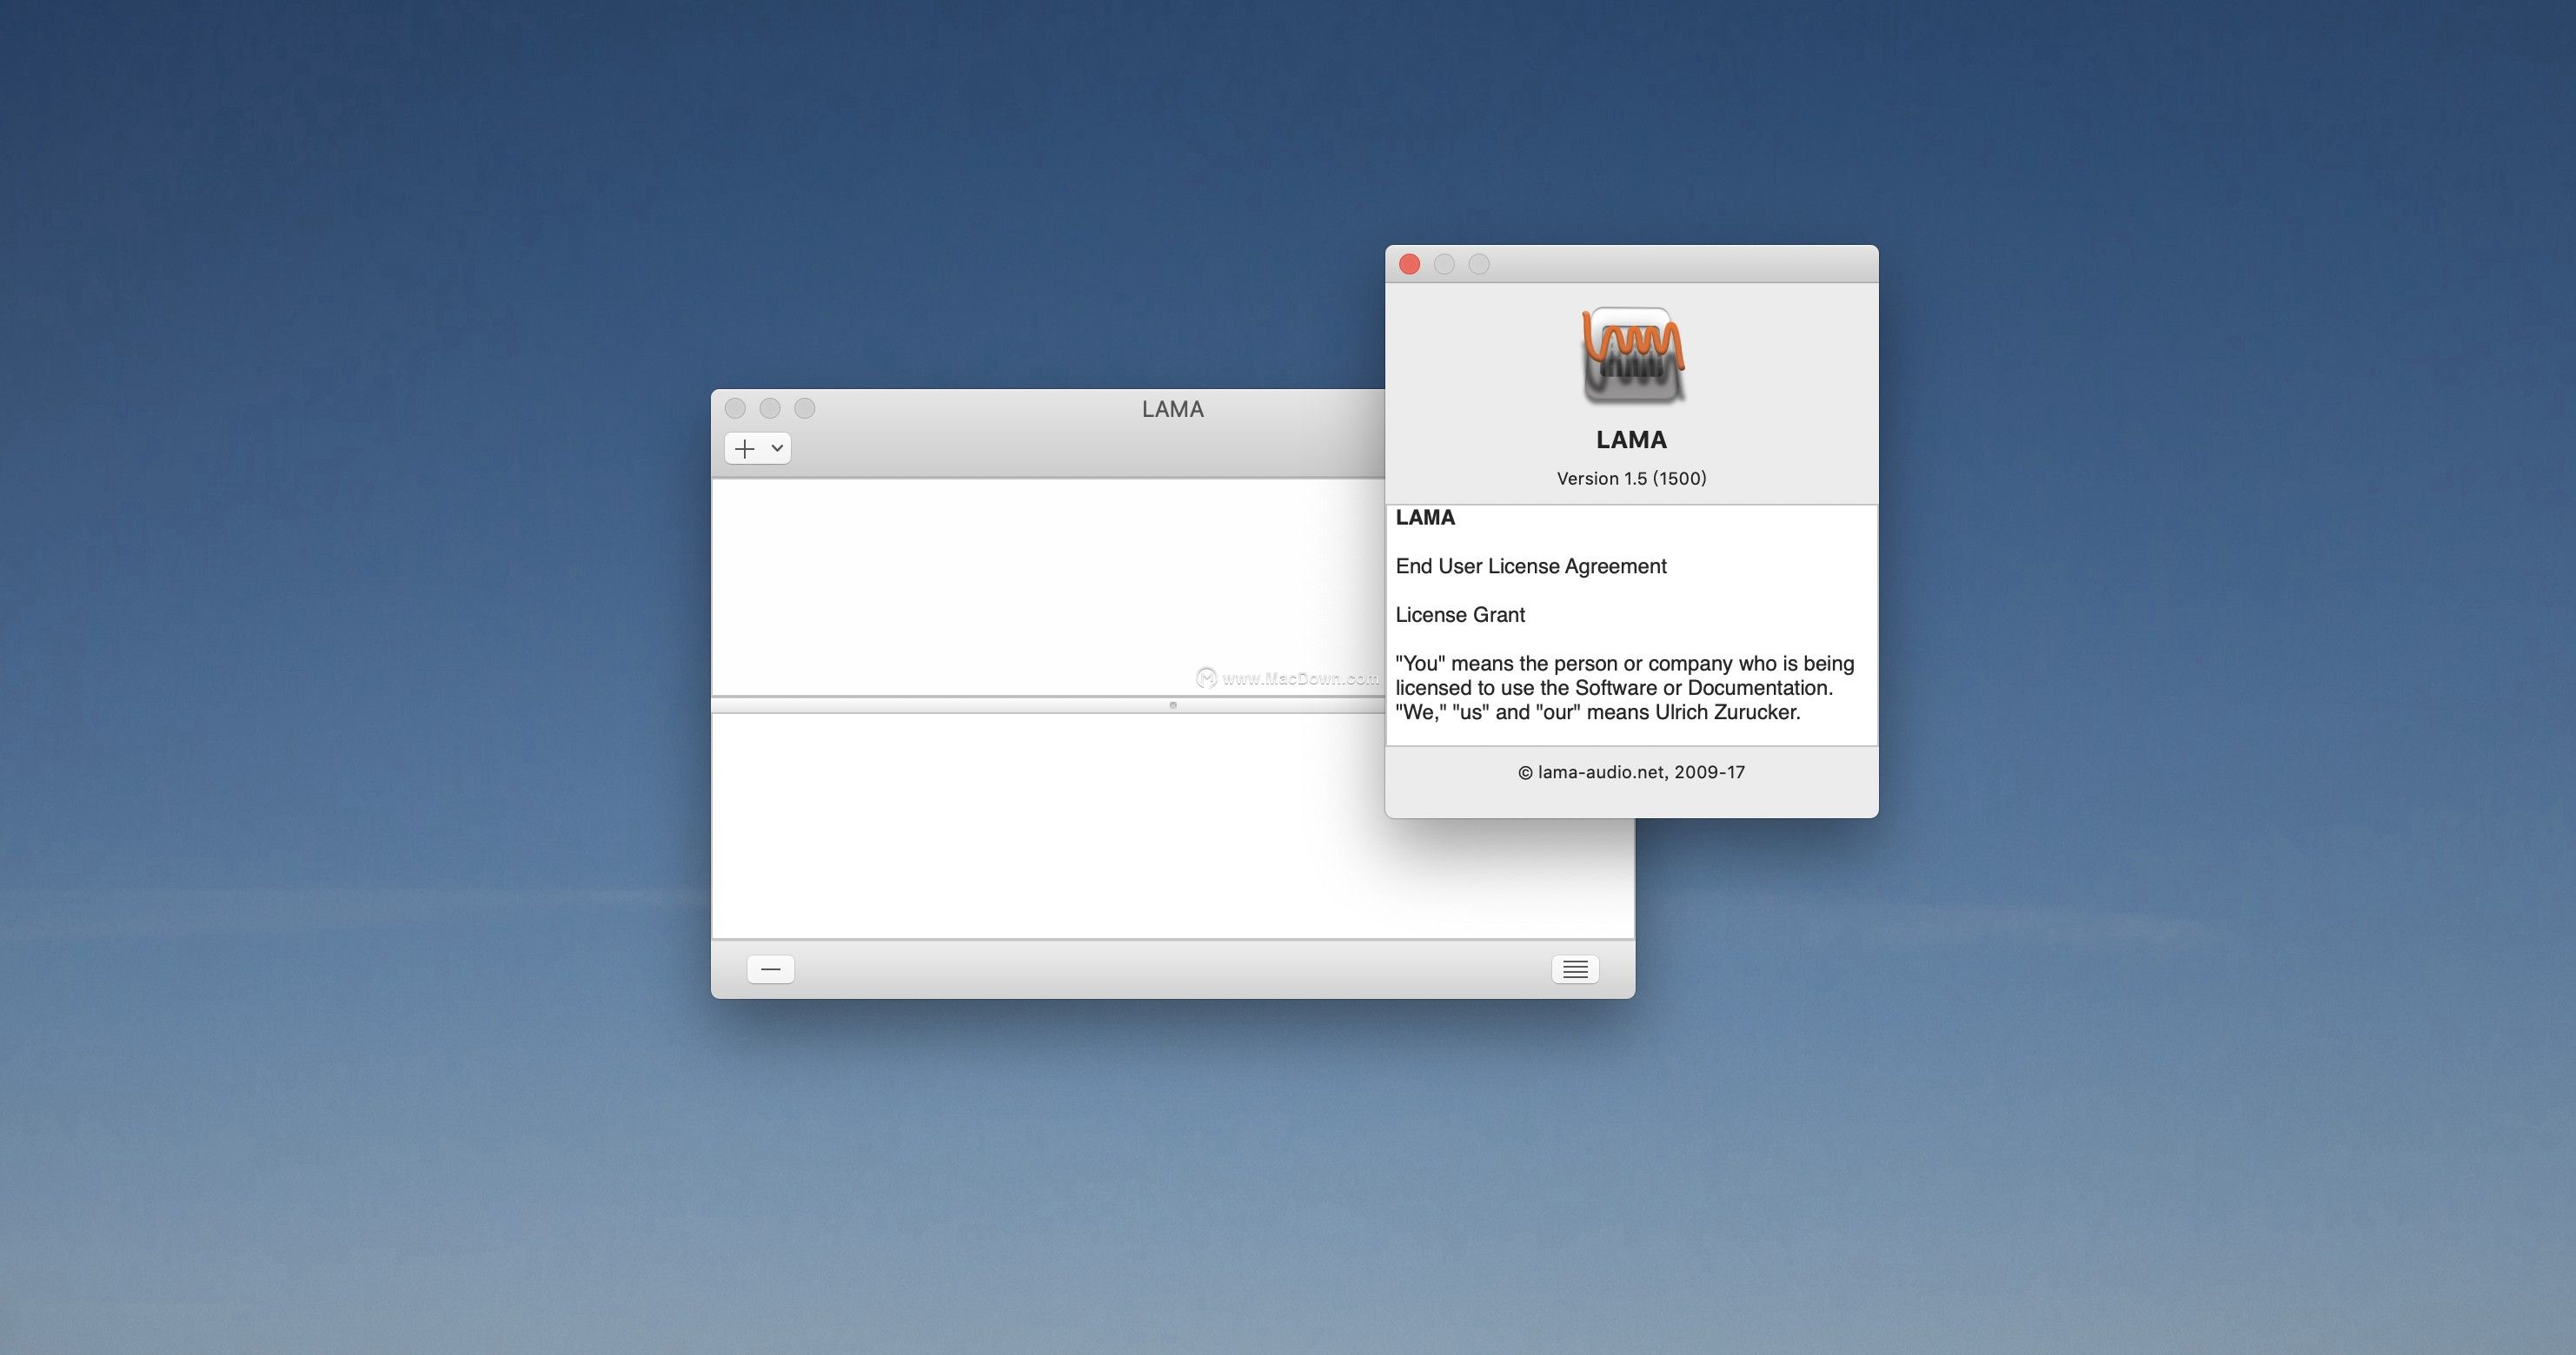Click the LAMA title in main window titlebar
Image resolution: width=2576 pixels, height=1355 pixels.
click(1173, 409)
